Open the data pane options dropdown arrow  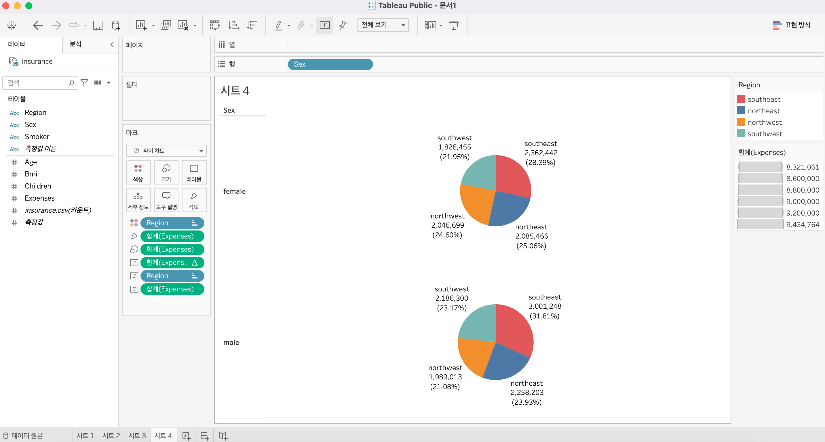pyautogui.click(x=109, y=83)
